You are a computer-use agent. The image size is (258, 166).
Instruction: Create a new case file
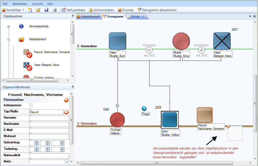coord(30,10)
